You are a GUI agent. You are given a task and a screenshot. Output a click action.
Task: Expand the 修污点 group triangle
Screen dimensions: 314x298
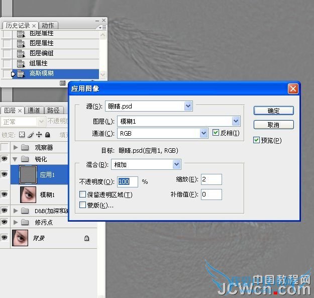point(16,222)
